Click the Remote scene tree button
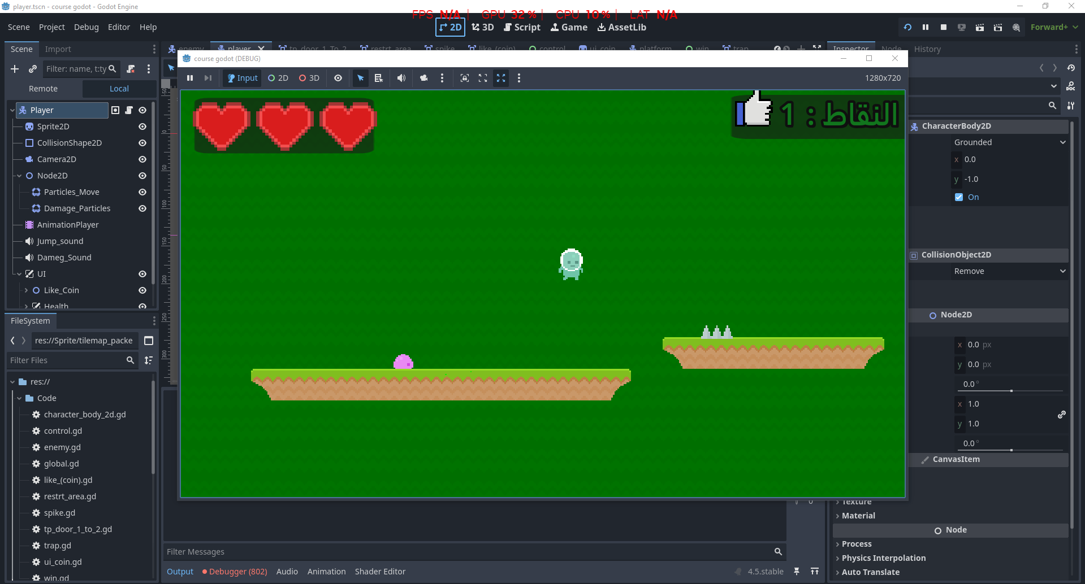 point(44,89)
